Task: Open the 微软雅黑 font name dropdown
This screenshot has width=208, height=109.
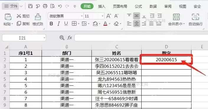Action: pyautogui.click(x=82, y=16)
